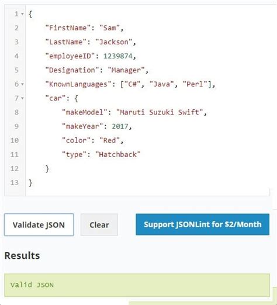Click the "Hatchback" type value

pyautogui.click(x=118, y=154)
